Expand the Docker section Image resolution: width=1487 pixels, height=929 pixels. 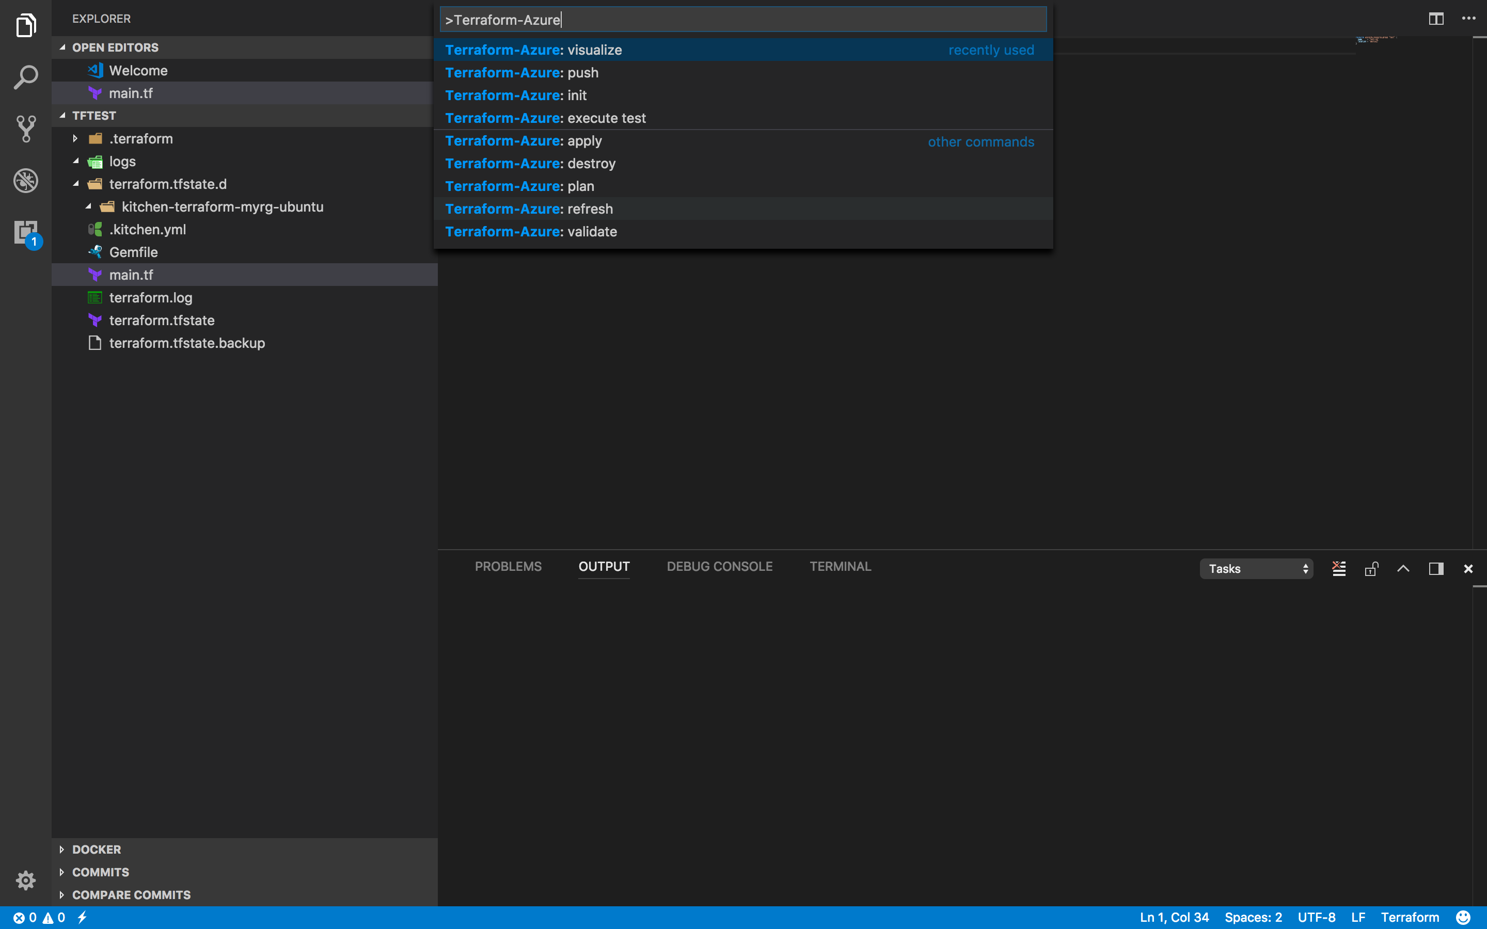245,849
